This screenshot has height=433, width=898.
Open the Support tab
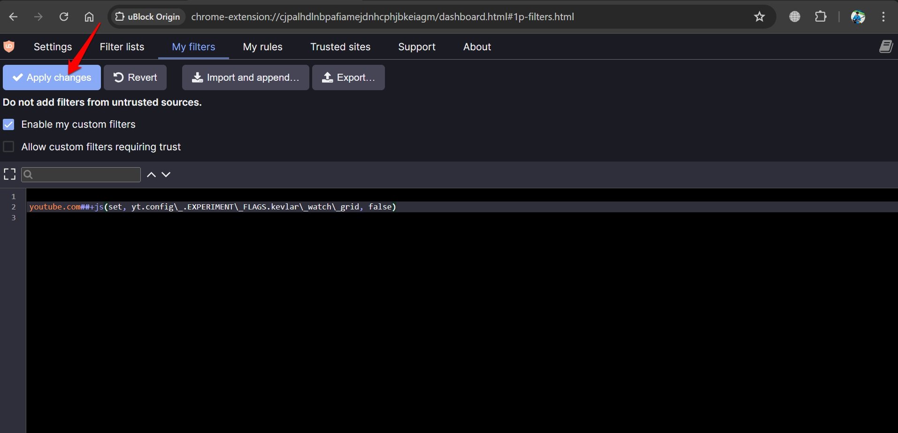(x=417, y=47)
